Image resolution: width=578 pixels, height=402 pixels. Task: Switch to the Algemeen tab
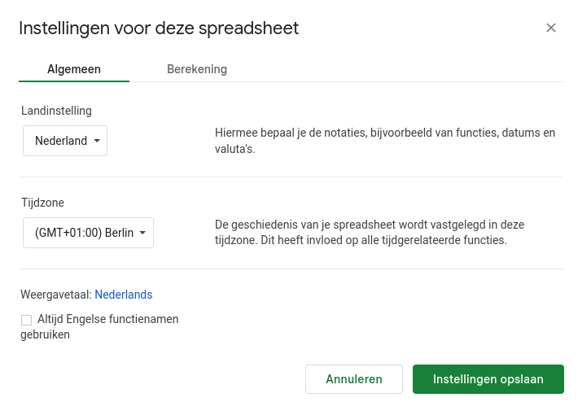(x=74, y=69)
